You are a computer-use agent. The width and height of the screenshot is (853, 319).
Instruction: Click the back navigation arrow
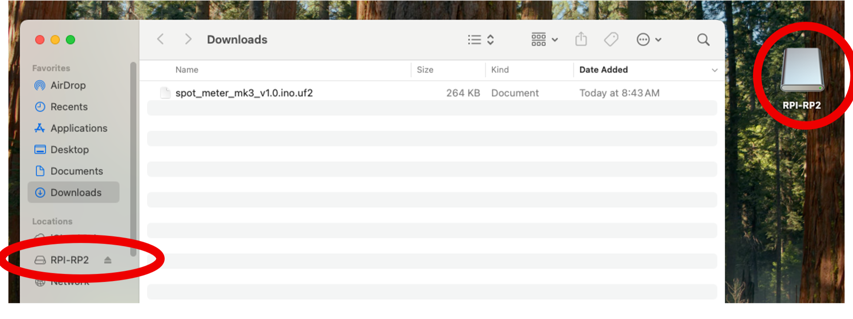click(x=161, y=39)
